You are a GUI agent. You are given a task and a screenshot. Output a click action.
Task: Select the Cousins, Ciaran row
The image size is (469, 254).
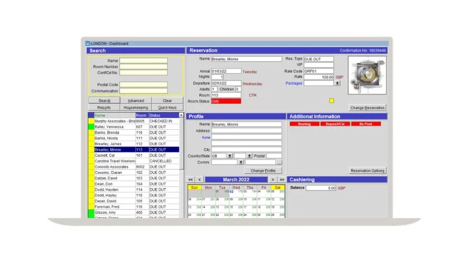133,172
